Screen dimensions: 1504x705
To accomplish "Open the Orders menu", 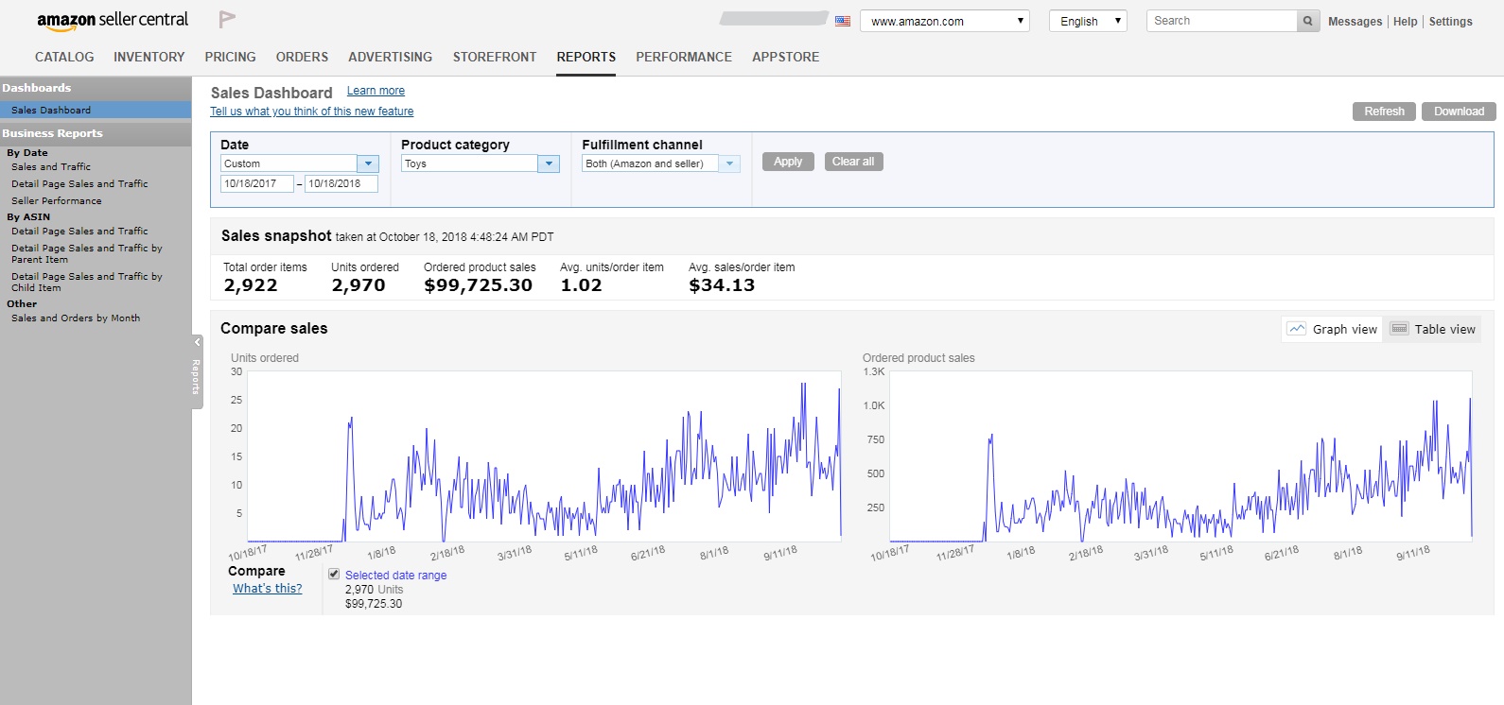I will pyautogui.click(x=302, y=57).
